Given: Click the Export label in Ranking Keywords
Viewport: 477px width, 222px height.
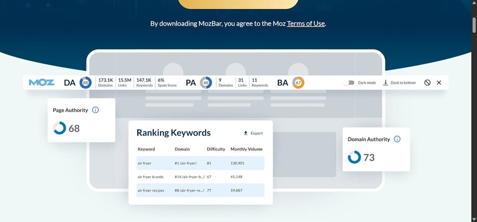Looking at the screenshot, I should 257,133.
